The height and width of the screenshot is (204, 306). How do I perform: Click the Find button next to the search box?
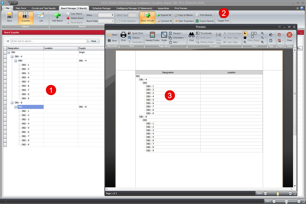pos(94,41)
